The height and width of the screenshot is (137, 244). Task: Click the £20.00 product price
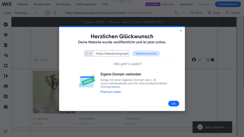(84, 124)
